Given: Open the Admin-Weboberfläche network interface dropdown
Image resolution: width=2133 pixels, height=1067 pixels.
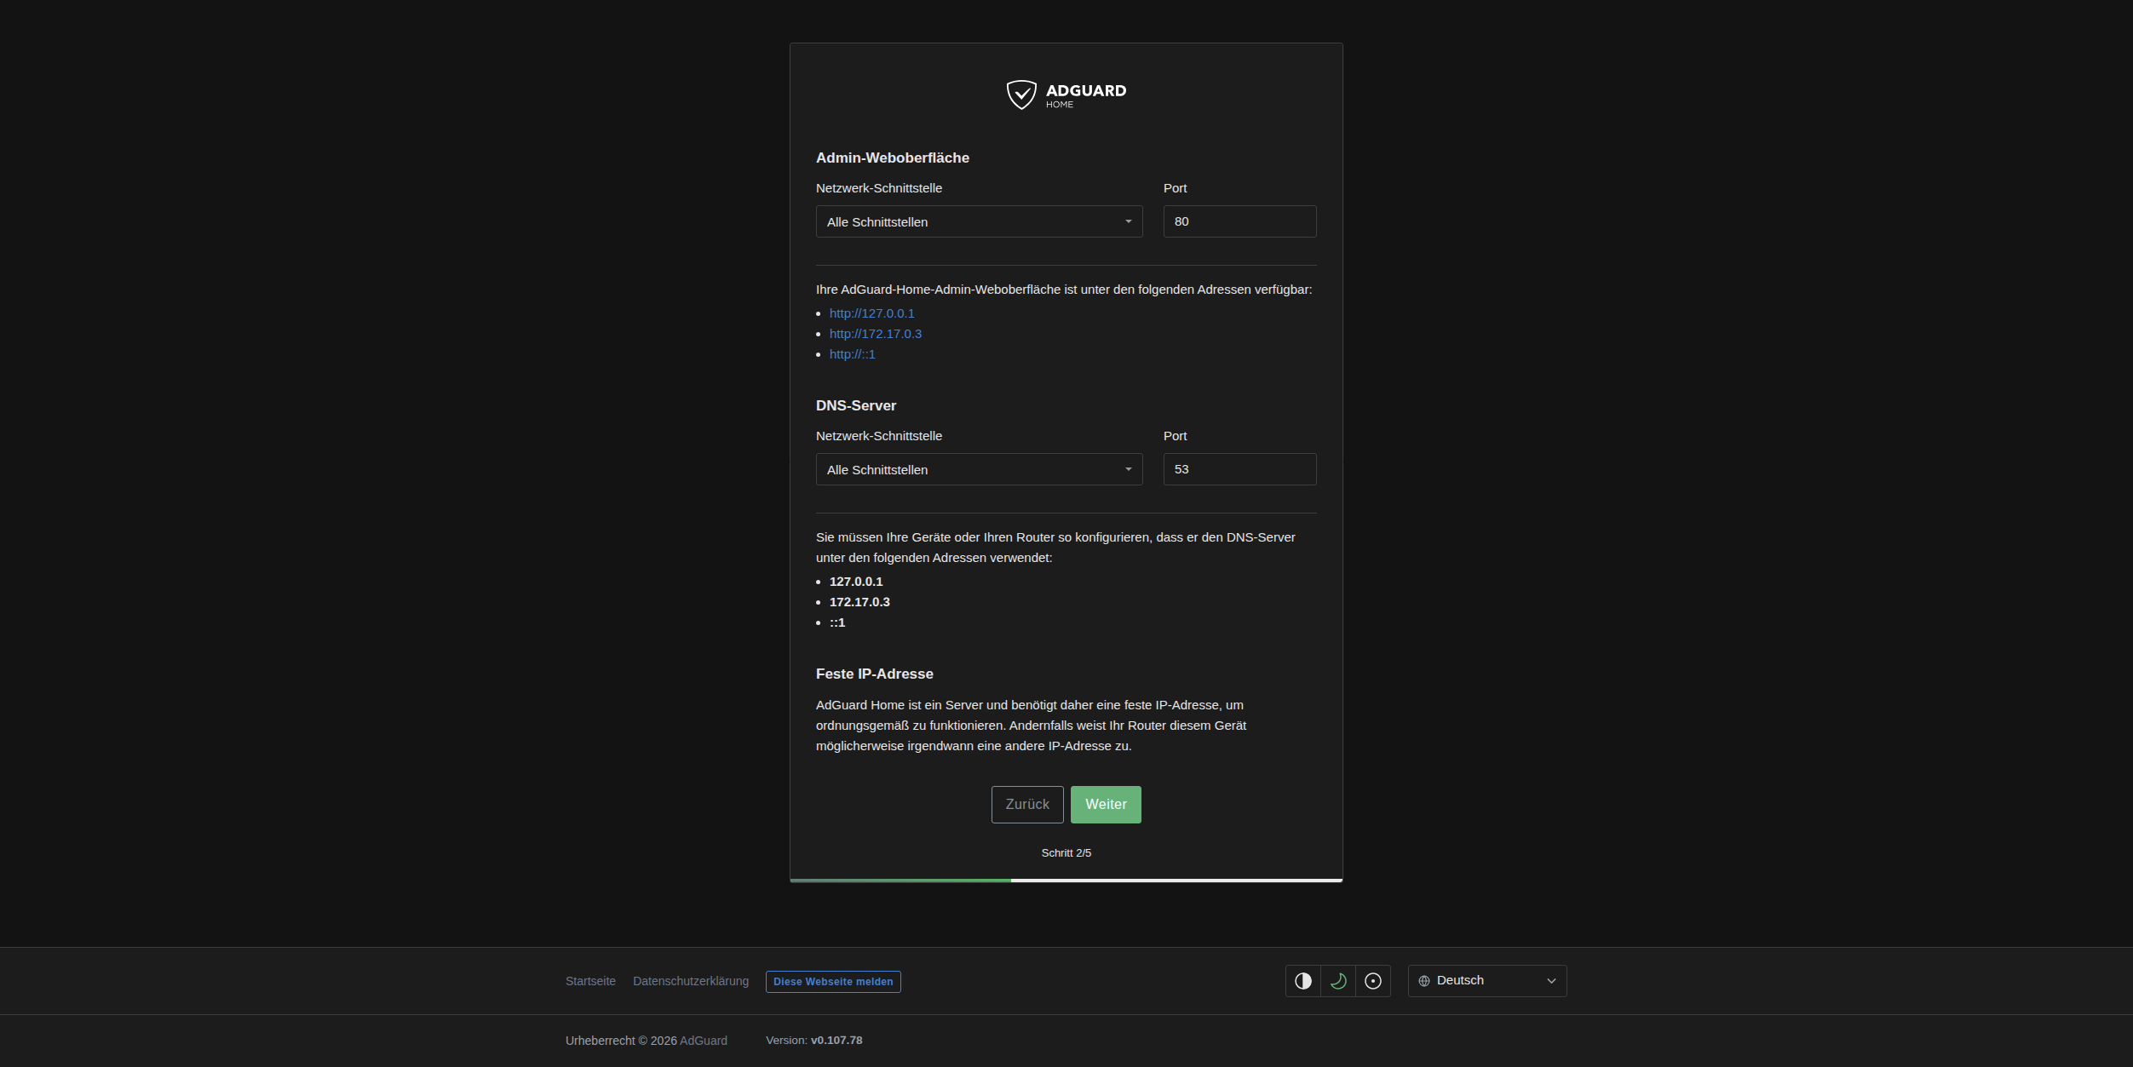Looking at the screenshot, I should (x=980, y=221).
